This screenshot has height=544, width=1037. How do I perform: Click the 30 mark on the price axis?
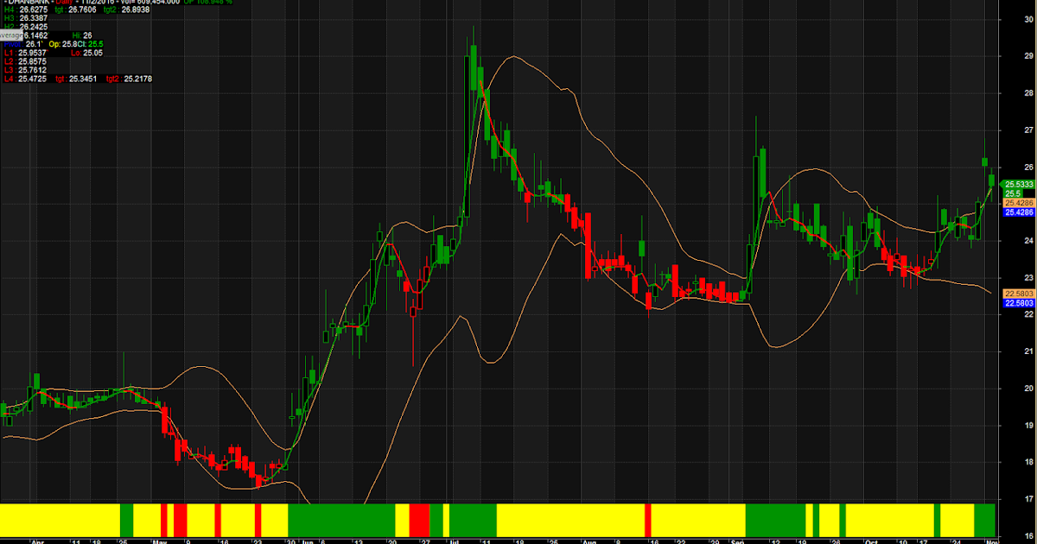[x=1028, y=19]
